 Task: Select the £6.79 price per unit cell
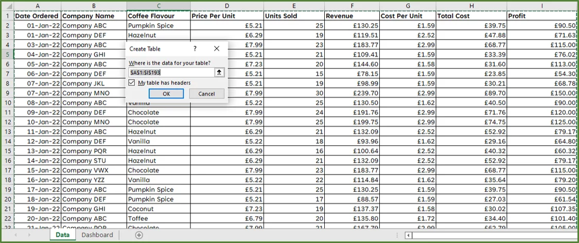point(227,219)
